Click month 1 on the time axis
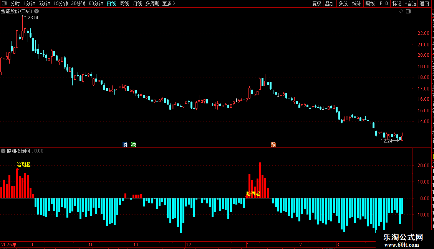This screenshot has height=249, width=434. [x=248, y=244]
